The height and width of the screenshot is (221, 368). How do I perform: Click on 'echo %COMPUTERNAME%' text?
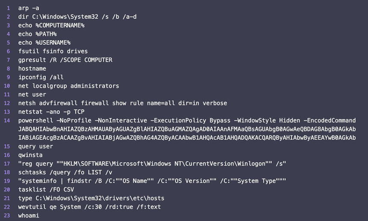click(x=51, y=26)
